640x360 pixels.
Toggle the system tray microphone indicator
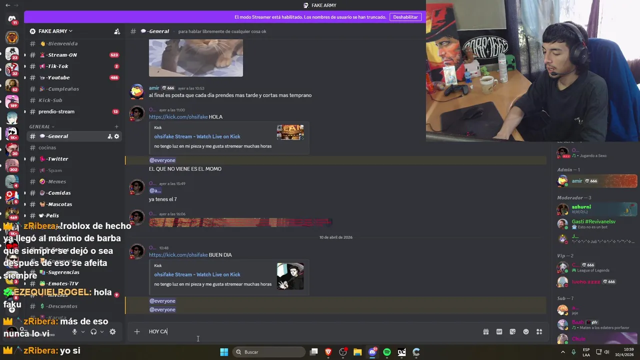(x=573, y=352)
